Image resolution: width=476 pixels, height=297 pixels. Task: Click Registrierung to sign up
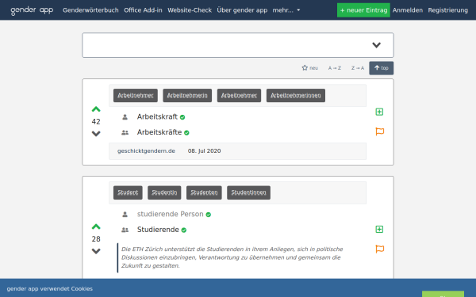(x=447, y=10)
